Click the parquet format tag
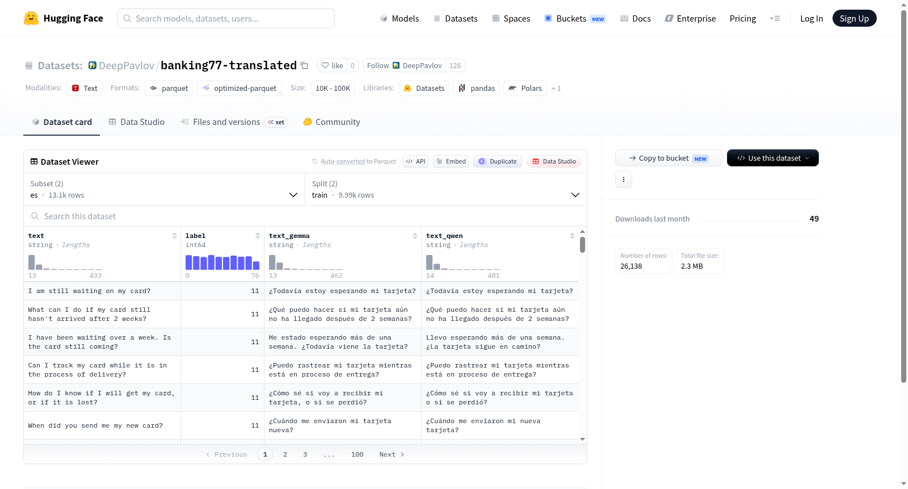The width and height of the screenshot is (908, 489). click(169, 88)
